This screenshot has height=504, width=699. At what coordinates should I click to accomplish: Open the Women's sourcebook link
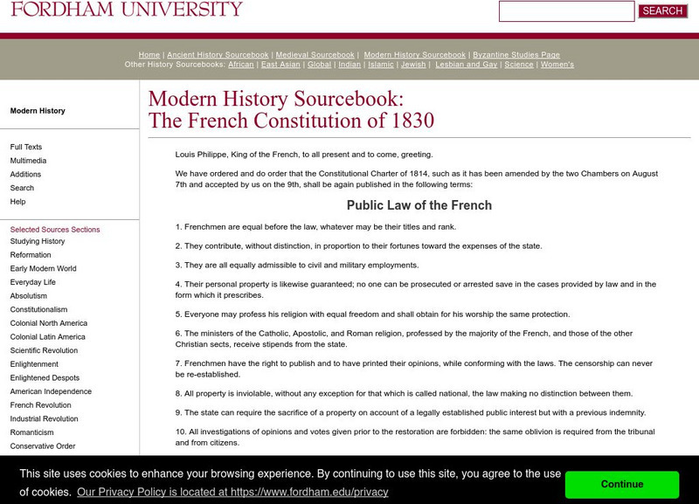coord(557,65)
